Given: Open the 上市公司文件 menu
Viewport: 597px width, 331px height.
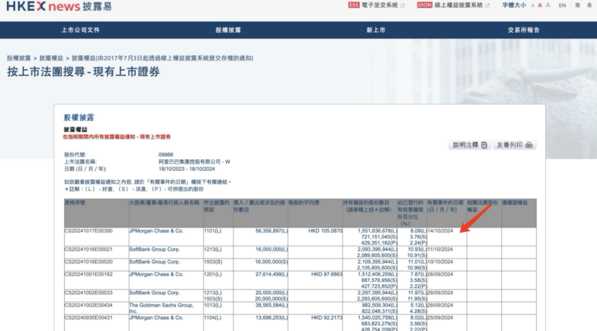Looking at the screenshot, I should (x=80, y=30).
